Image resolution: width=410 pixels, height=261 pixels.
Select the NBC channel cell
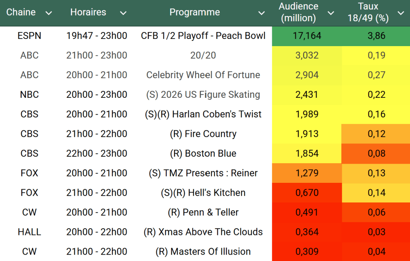(29, 95)
